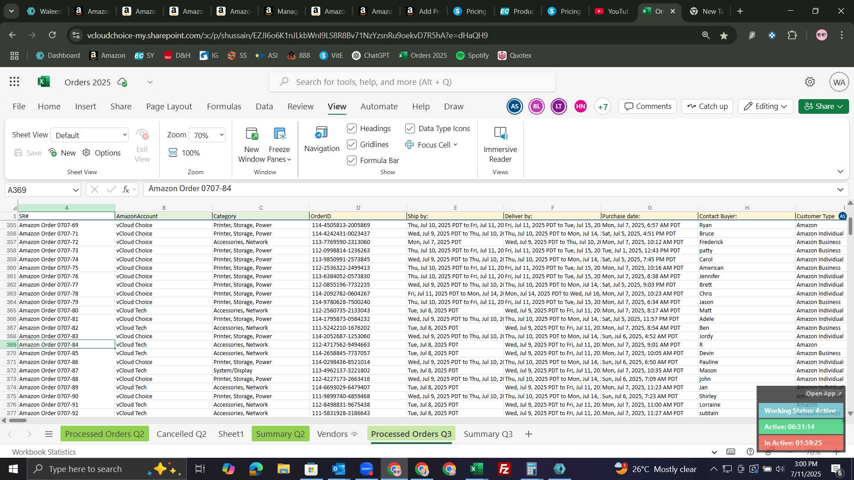Click the HN collaborator avatar
854x480 pixels.
click(580, 107)
